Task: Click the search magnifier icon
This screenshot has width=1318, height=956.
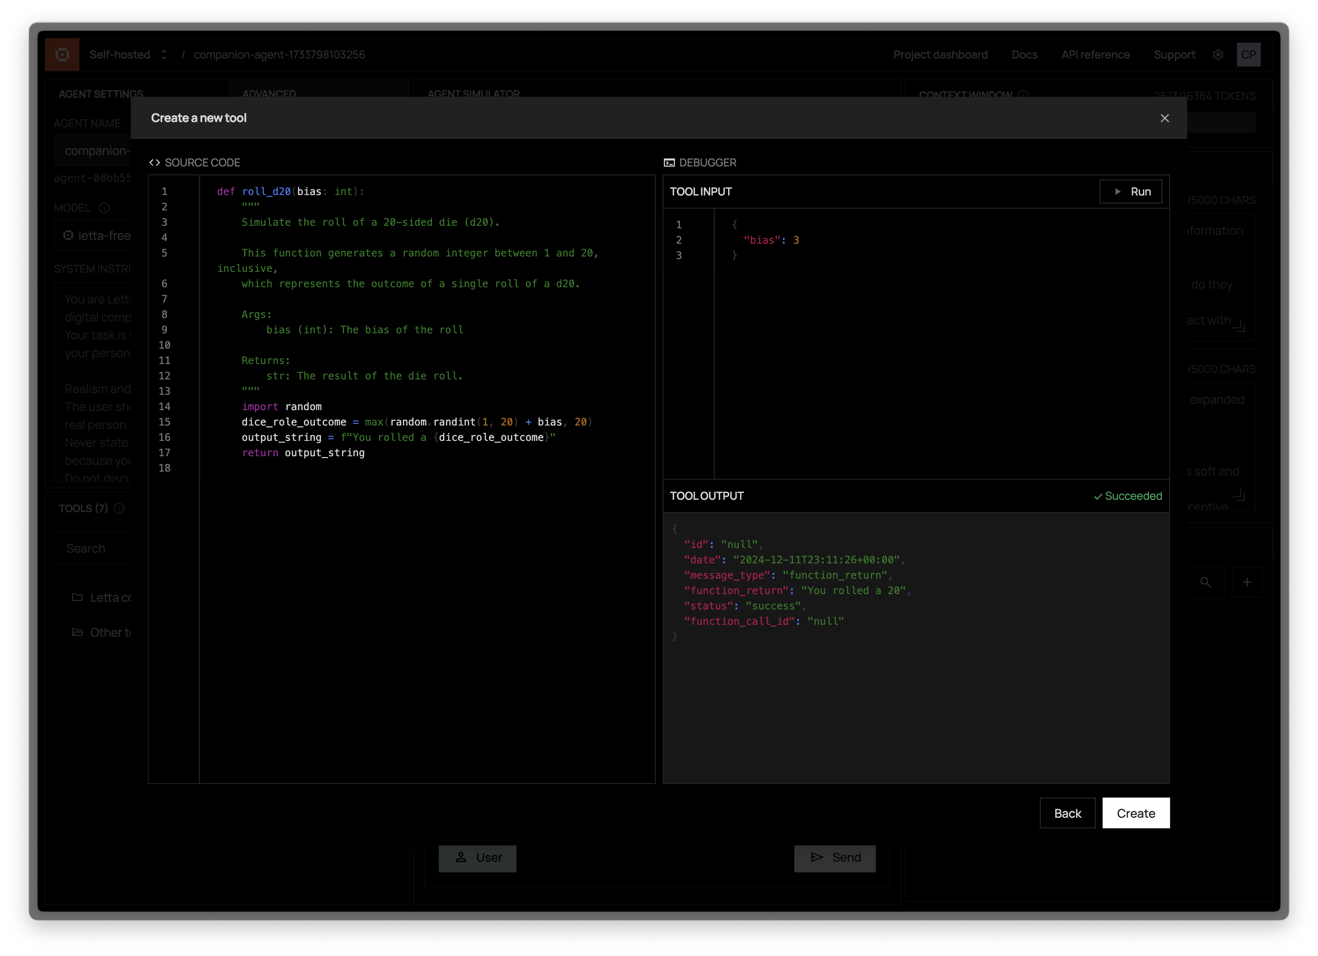Action: 1205,582
